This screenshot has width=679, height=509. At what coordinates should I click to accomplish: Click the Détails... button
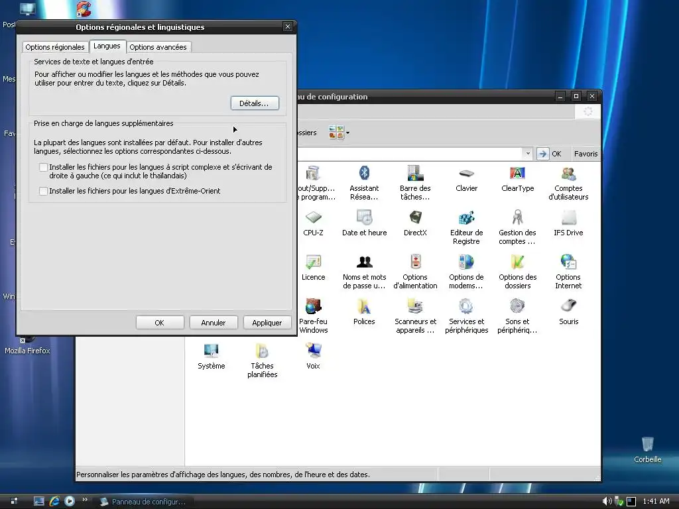click(x=255, y=103)
